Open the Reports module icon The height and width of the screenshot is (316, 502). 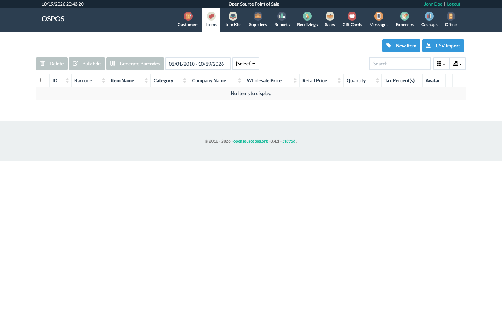point(282,16)
